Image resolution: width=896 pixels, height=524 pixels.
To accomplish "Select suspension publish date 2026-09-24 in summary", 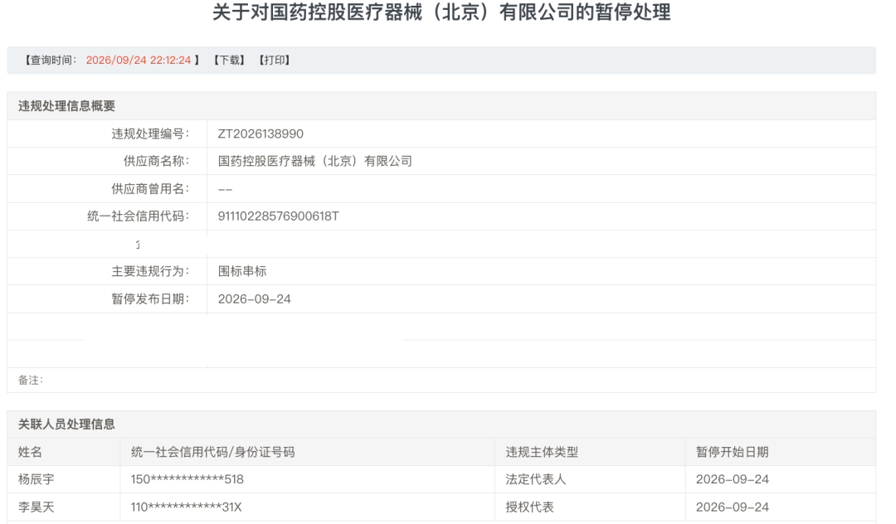I will pos(255,299).
